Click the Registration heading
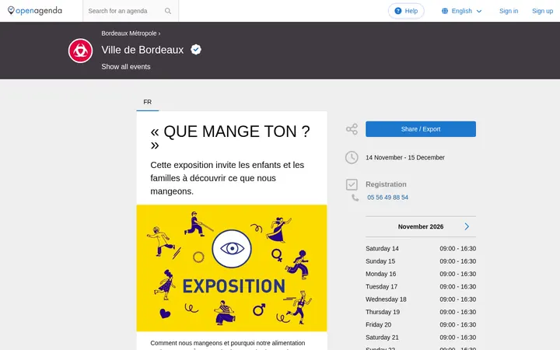560x350 pixels. pos(386,184)
